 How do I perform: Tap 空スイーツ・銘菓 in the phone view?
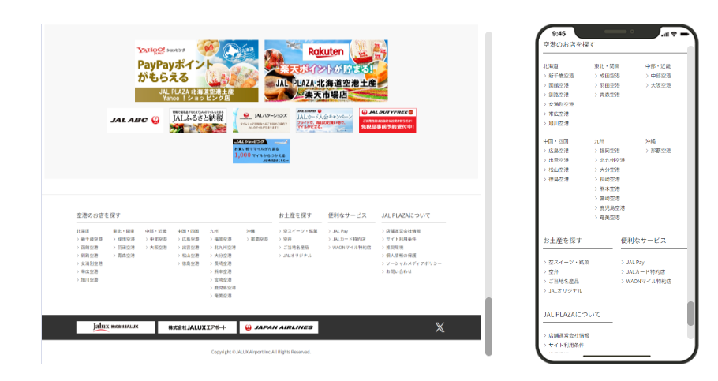point(569,263)
